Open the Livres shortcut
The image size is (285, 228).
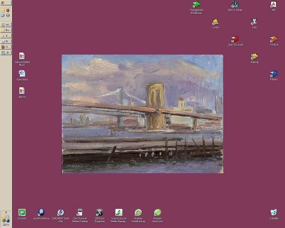click(x=216, y=24)
